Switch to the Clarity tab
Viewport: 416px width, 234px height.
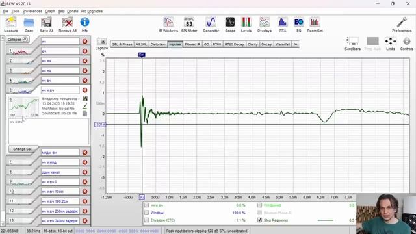click(253, 44)
